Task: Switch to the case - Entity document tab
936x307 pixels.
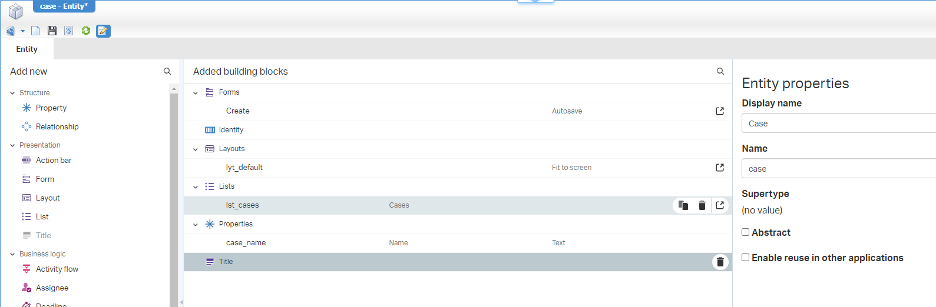Action: point(64,6)
